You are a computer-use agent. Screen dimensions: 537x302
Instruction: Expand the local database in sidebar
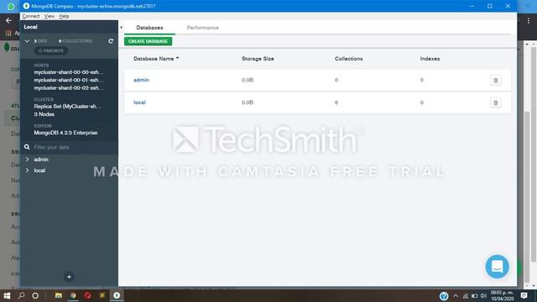click(27, 170)
